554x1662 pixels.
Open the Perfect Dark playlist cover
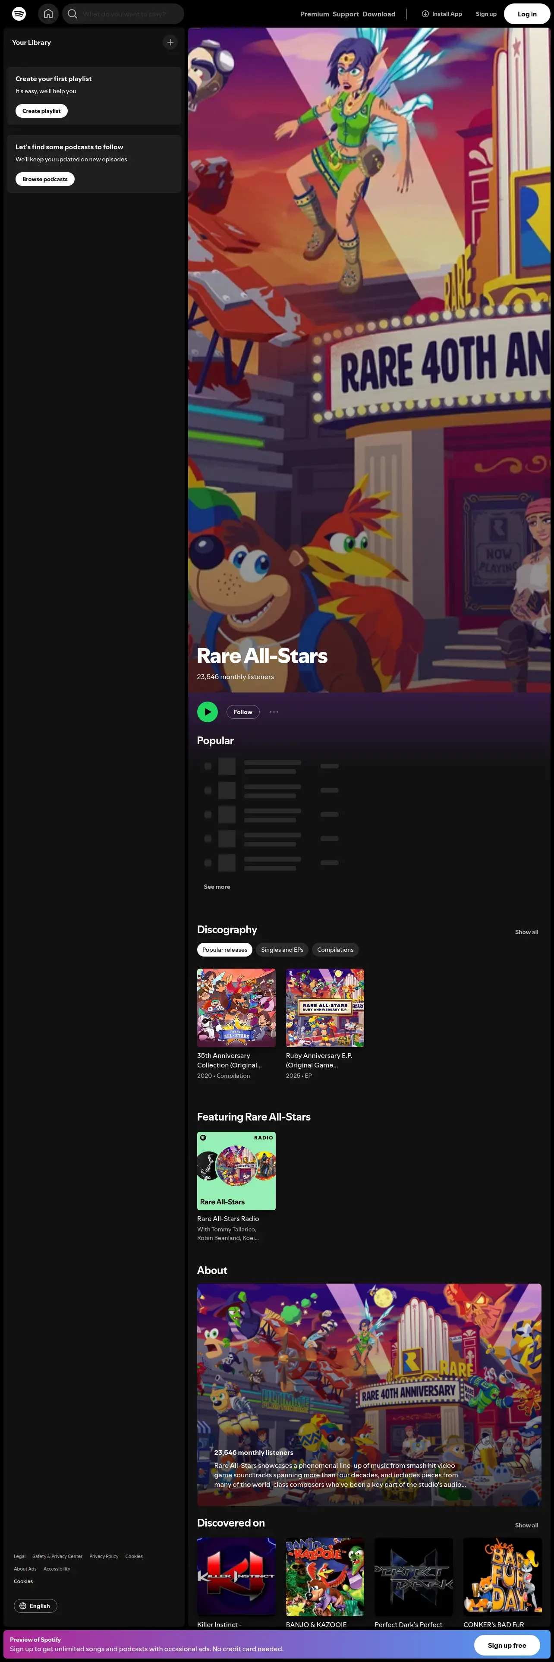414,1577
